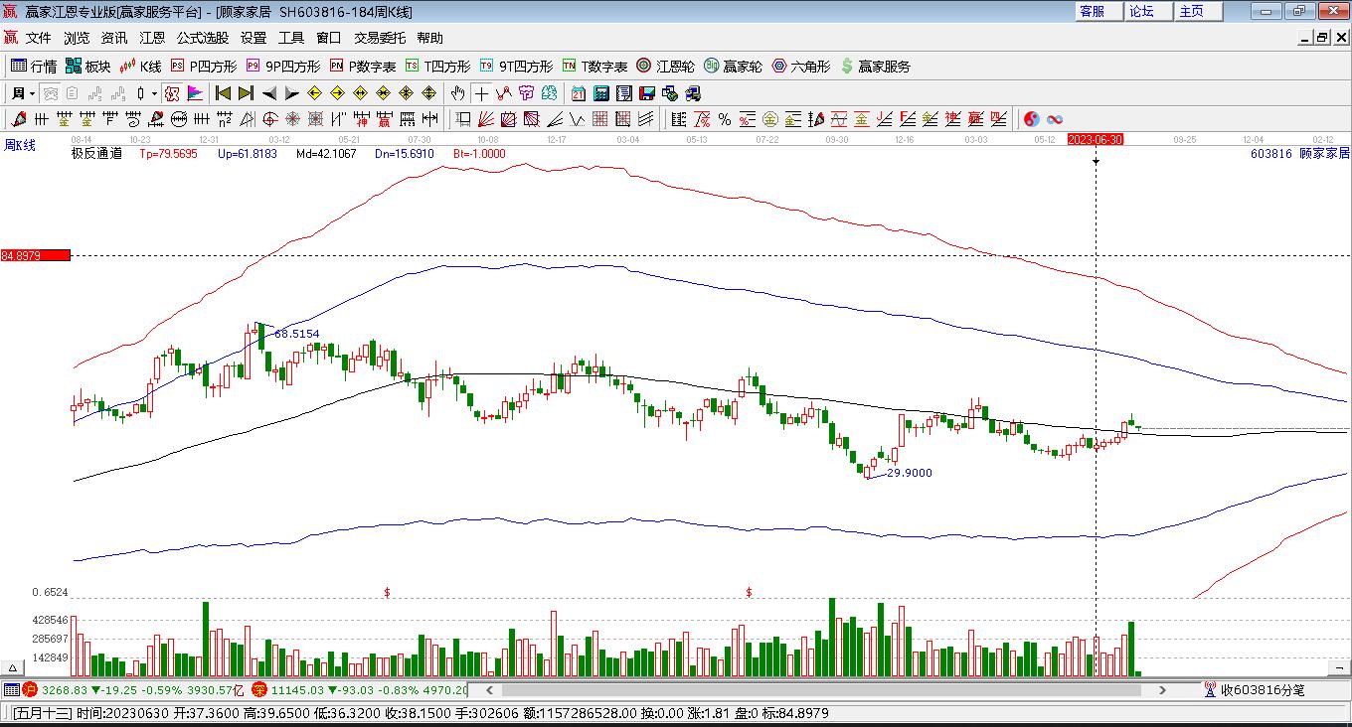Click the red 2023-06-30 date marker
The width and height of the screenshot is (1352, 727).
click(x=1096, y=139)
